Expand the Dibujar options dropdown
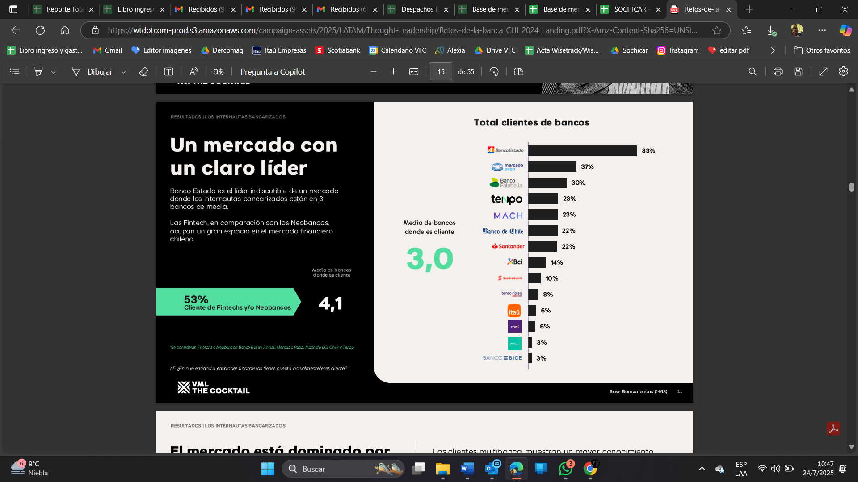Image resolution: width=858 pixels, height=482 pixels. point(124,72)
